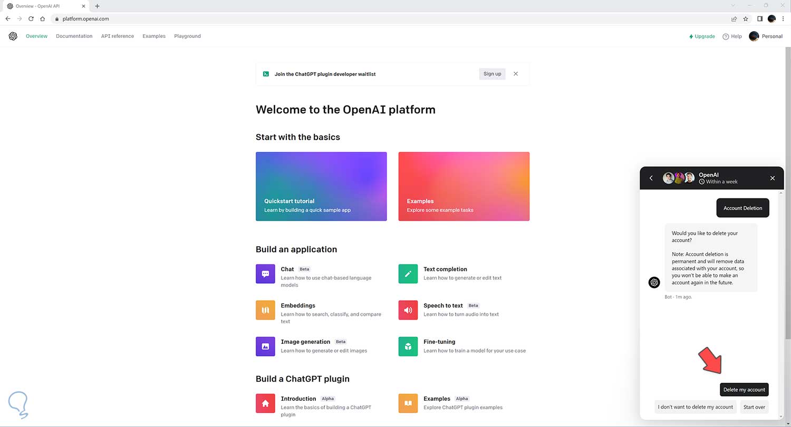Select the Overview nav item
This screenshot has height=427, width=791.
tap(36, 36)
